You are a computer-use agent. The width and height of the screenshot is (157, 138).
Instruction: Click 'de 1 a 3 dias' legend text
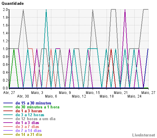point(27,123)
